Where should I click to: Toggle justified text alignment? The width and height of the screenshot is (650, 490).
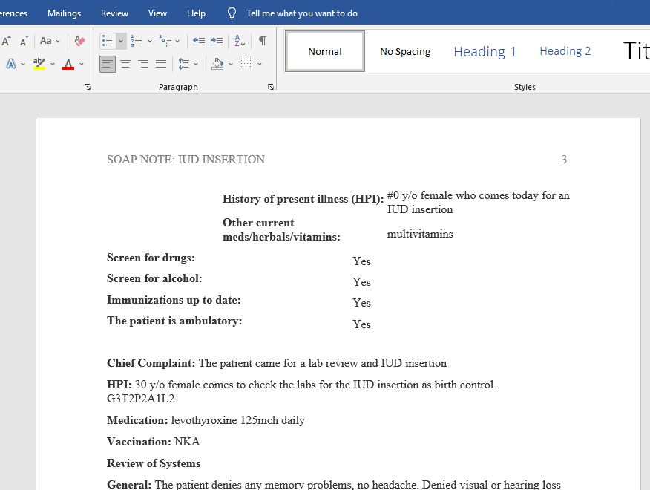(161, 64)
